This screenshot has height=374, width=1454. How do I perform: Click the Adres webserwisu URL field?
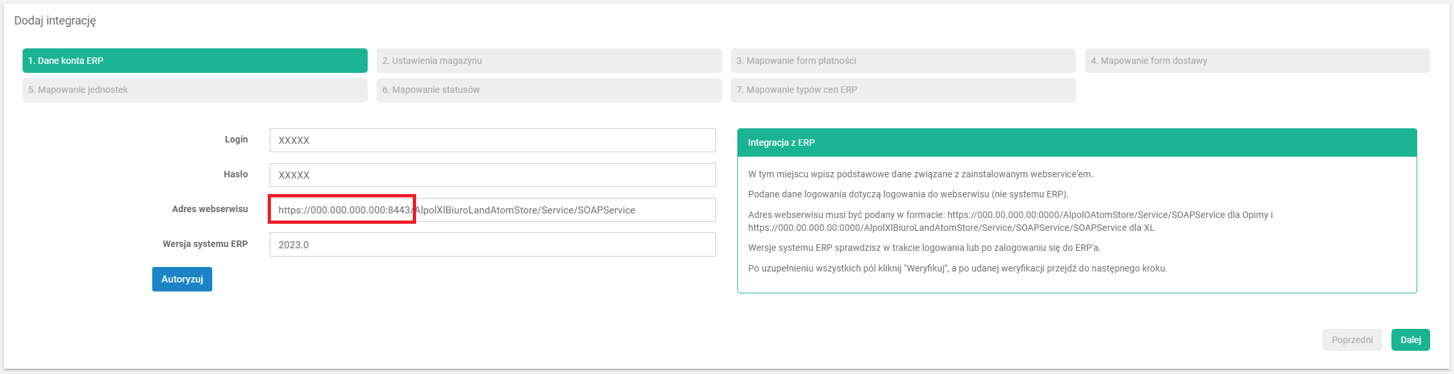pos(561,210)
